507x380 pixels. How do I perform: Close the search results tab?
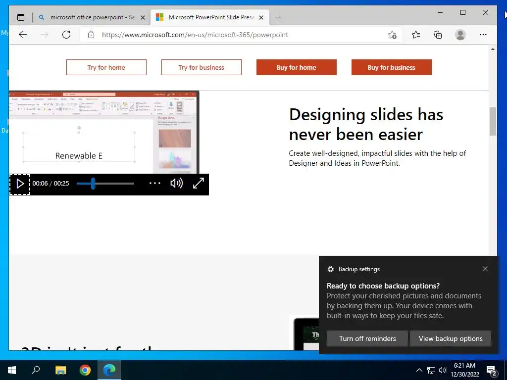point(143,17)
